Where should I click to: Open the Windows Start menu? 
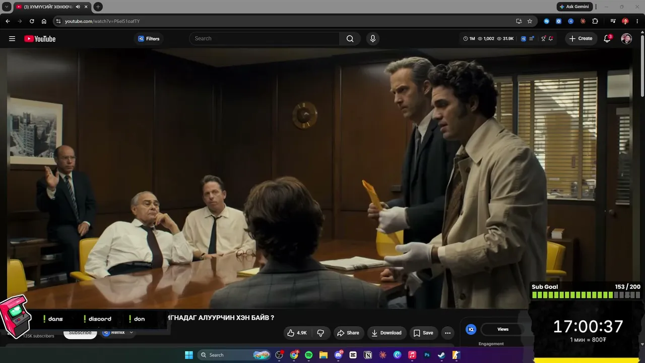(x=189, y=355)
